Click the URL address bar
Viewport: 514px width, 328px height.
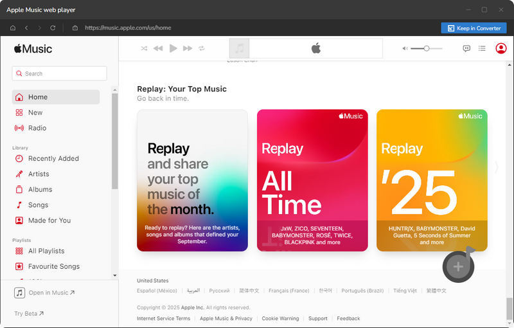coord(128,28)
